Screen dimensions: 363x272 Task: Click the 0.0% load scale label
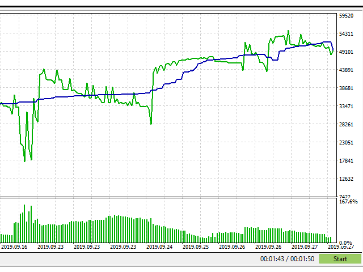tap(345, 243)
